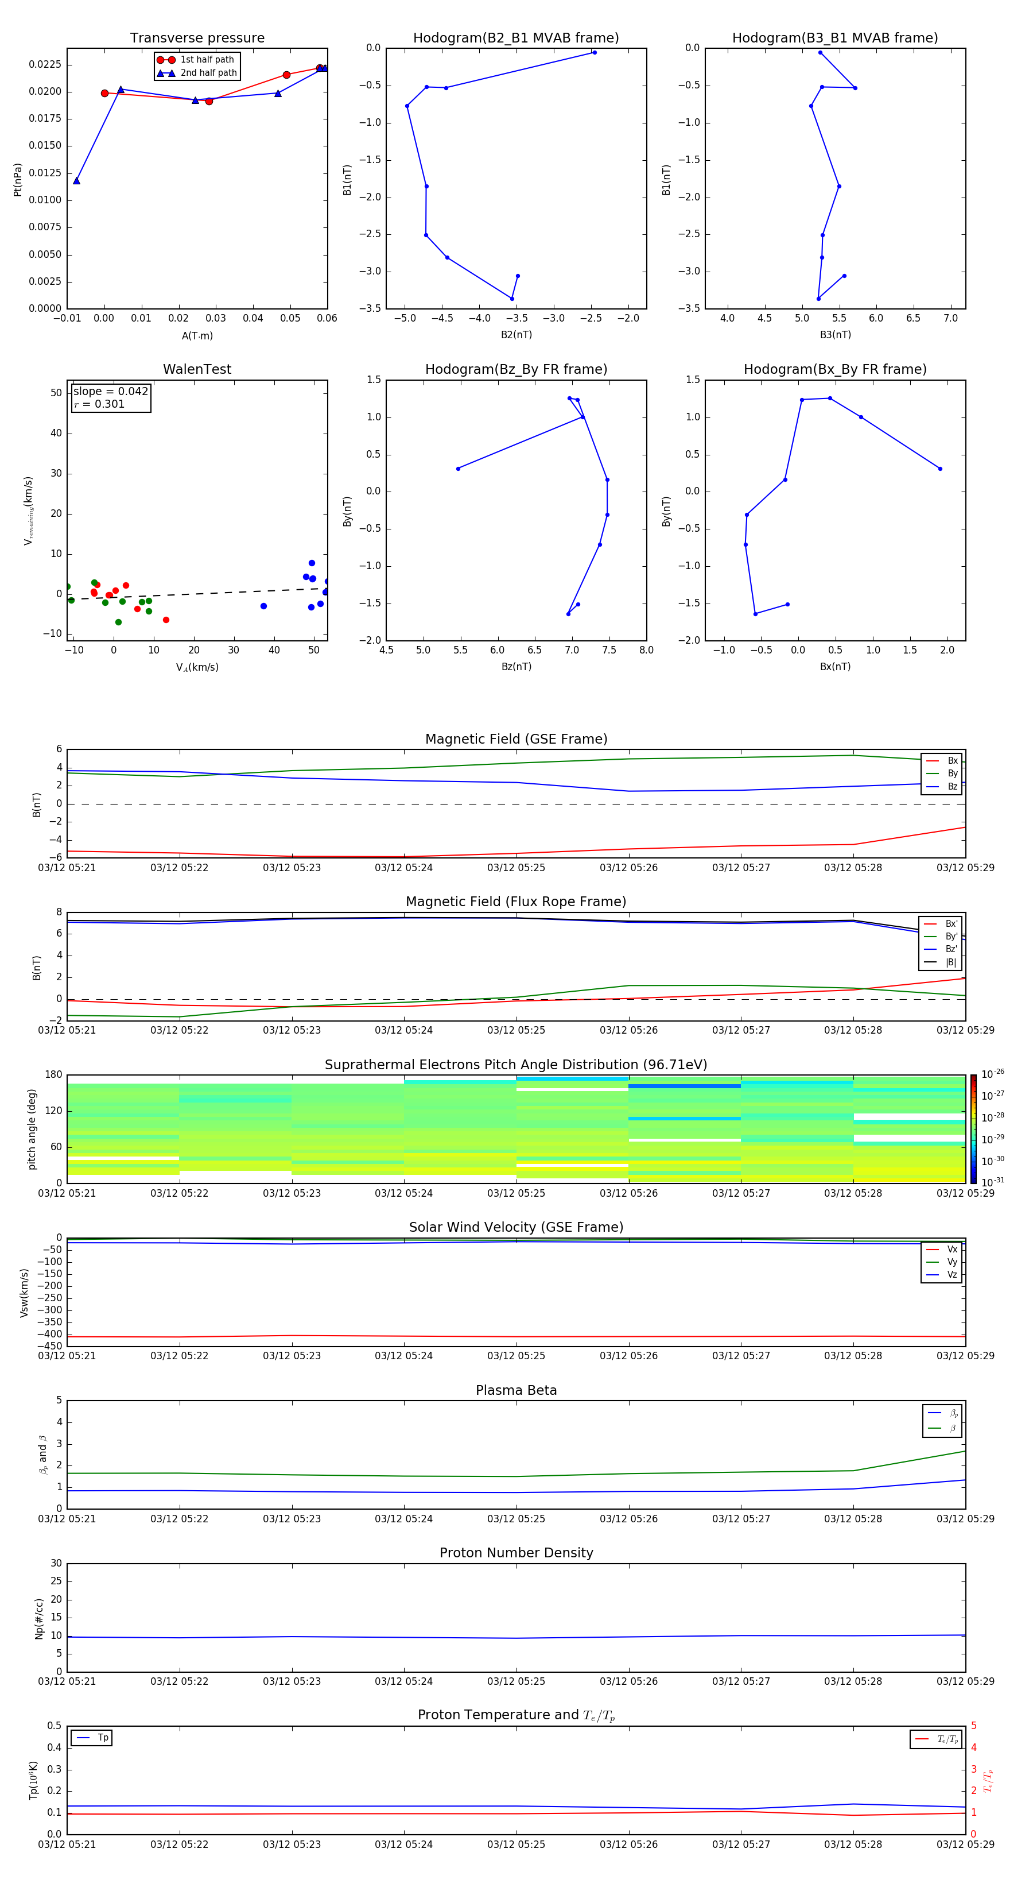Select the Tp legend entry

click(x=92, y=1738)
